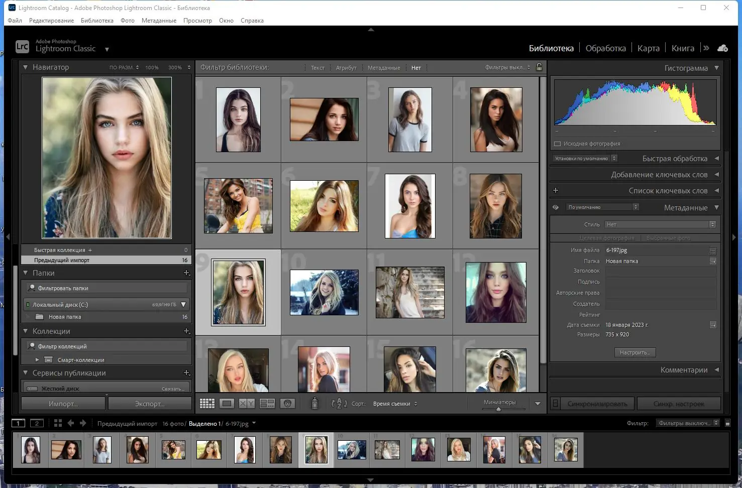Go forward with the filmstrip right arrow

click(x=83, y=423)
